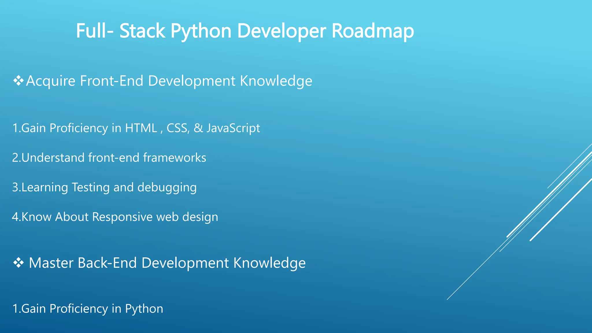Click the title 'Full- Stack Python Developer Roadmap'

coord(245,31)
